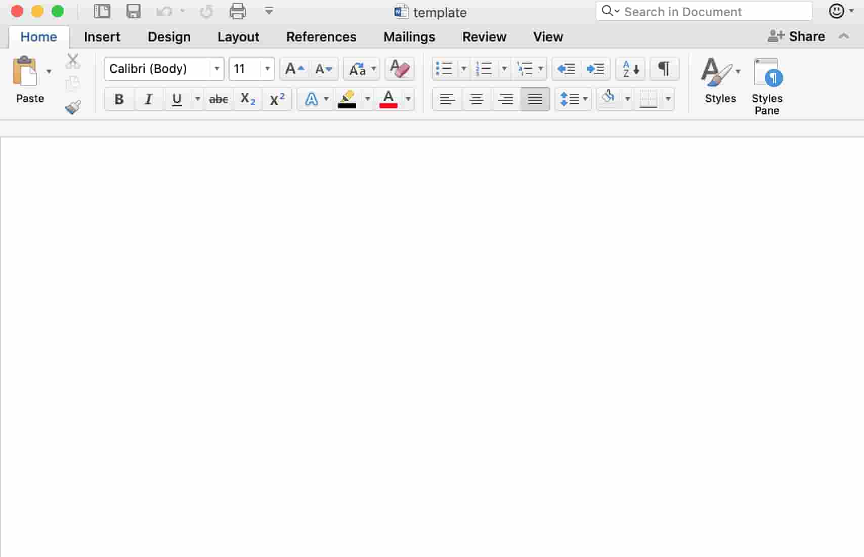Align text to the left
This screenshot has width=864, height=557.
tap(447, 99)
